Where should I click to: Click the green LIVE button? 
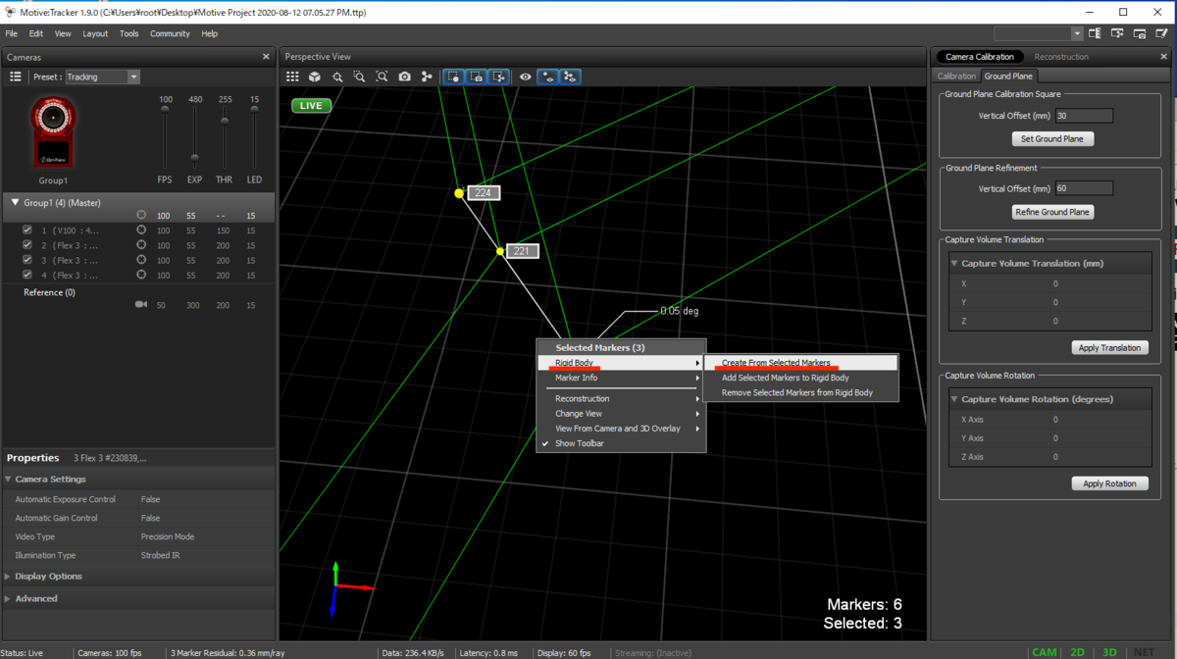[x=311, y=105]
